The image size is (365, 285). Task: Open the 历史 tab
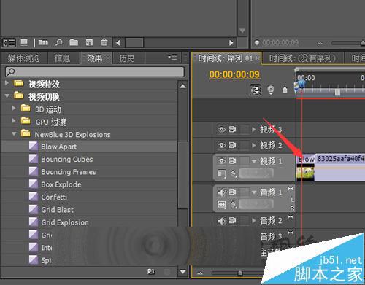coord(127,58)
